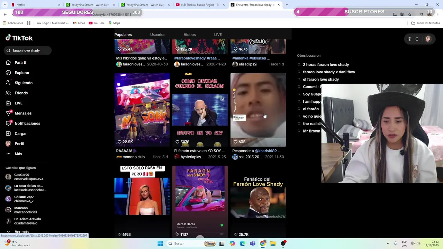Screen dimensions: 443x249
Task: Click the @kharisiri89 mention
Action: tap(265, 151)
